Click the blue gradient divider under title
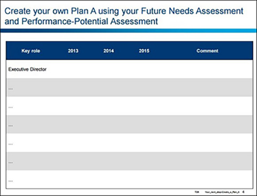 tap(128, 31)
